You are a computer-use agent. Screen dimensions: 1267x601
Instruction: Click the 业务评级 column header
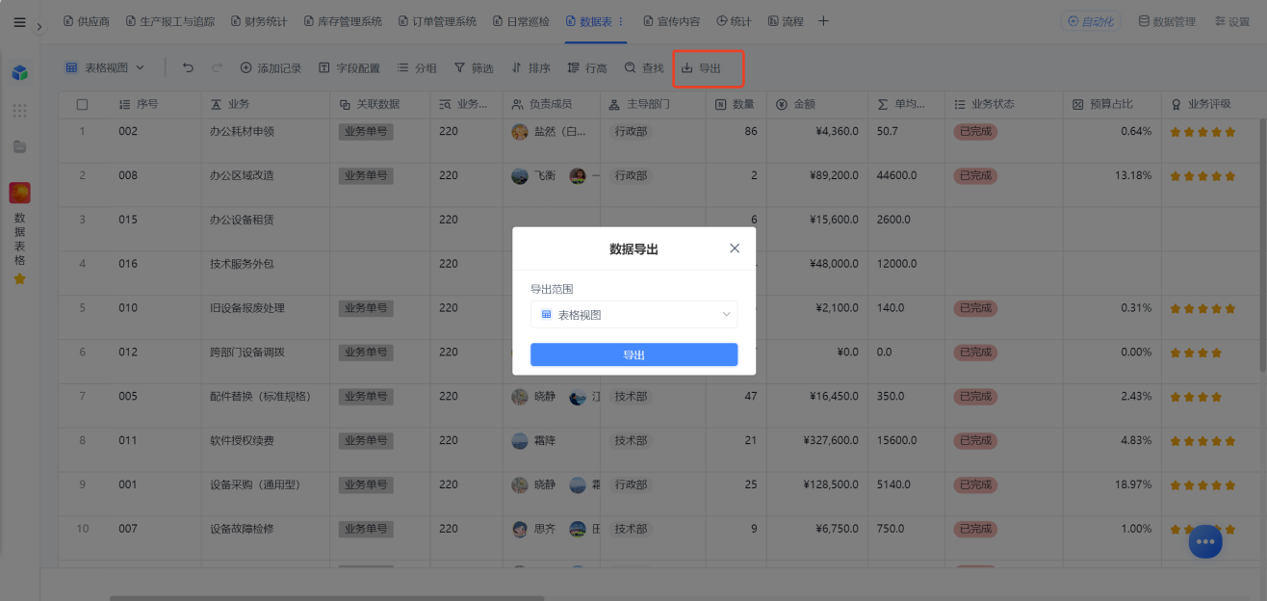(x=1209, y=104)
